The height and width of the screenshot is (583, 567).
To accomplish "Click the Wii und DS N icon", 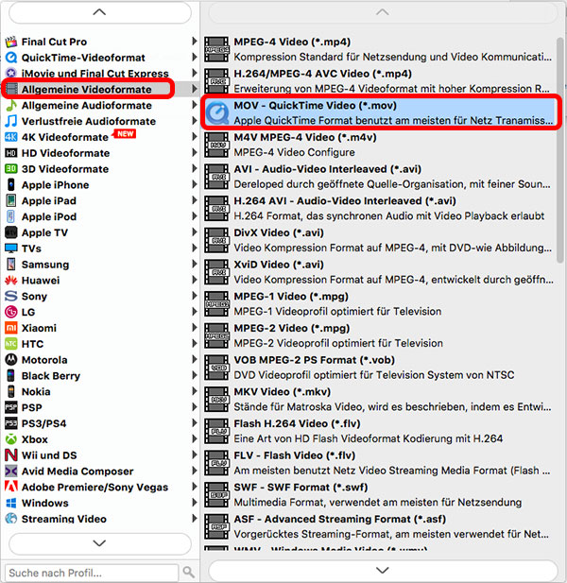I will pos(11,455).
